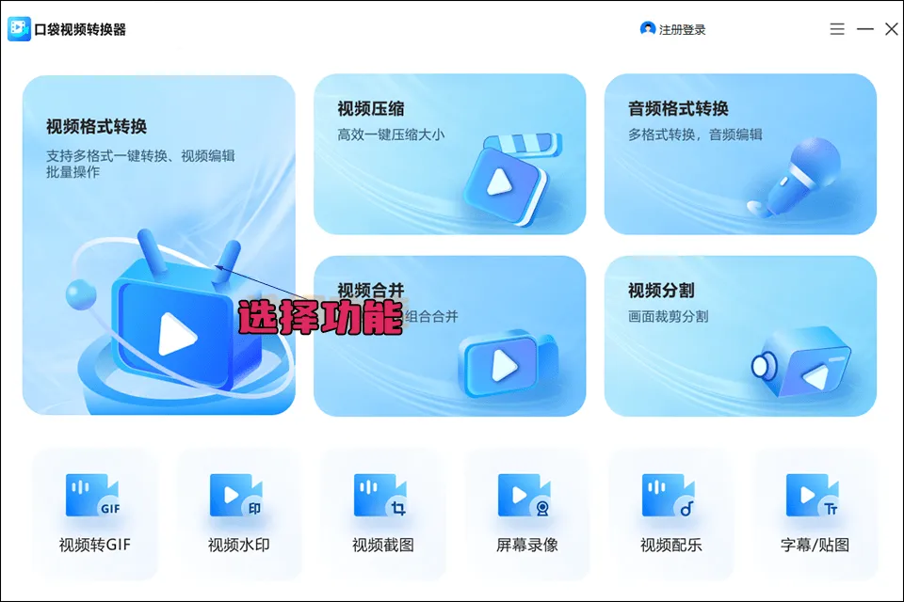Viewport: 904px width, 602px height.
Task: Open the hamburger menu in the title bar
Action: pos(836,28)
